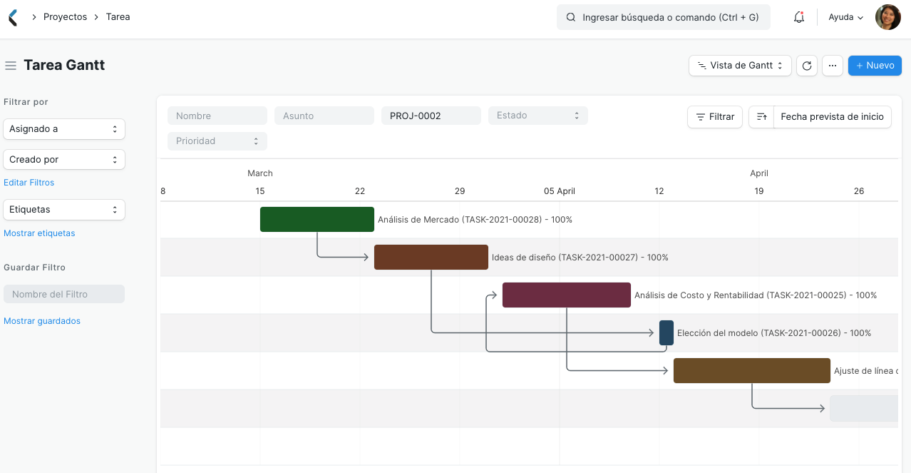Select the small blue Elección del modelo bar
Viewport: 911px width, 473px height.
coord(666,333)
